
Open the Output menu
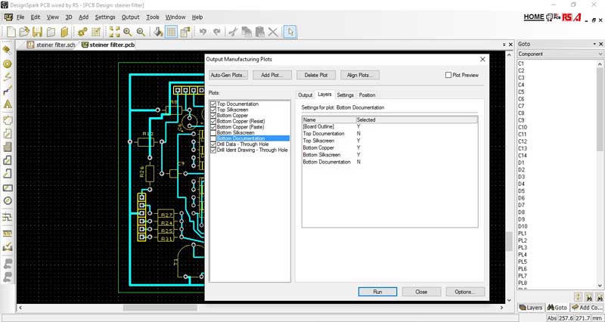(130, 17)
